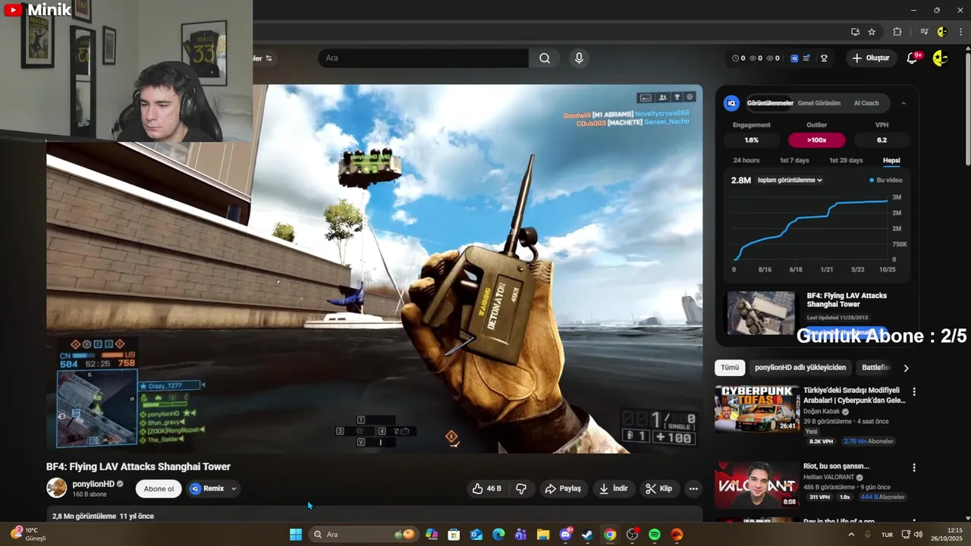The image size is (971, 546).
Task: Download the video with İndir
Action: tap(614, 488)
